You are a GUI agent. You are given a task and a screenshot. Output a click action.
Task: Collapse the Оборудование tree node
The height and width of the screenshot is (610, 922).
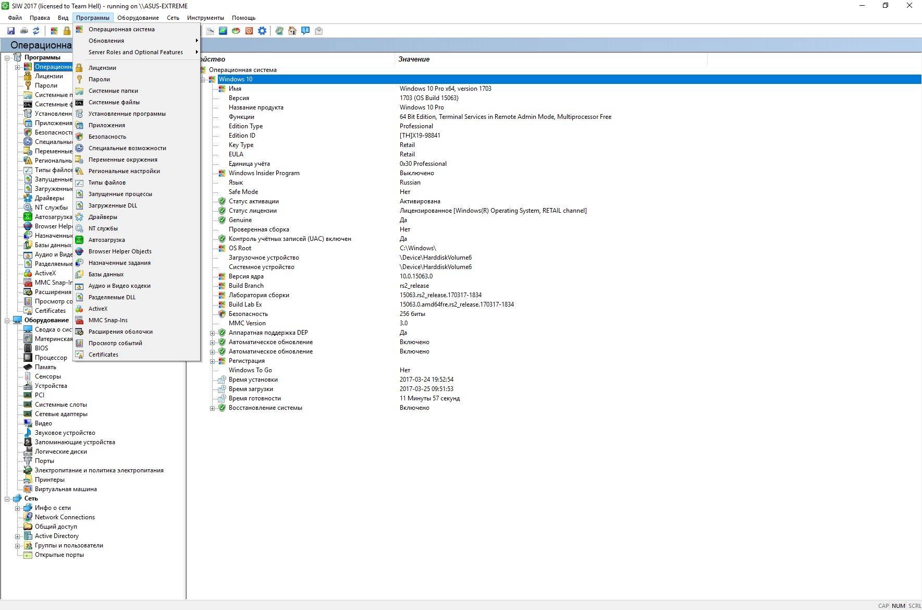click(7, 320)
